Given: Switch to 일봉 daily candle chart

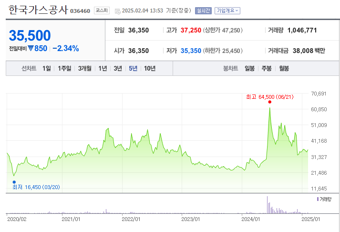Looking at the screenshot, I should tap(249, 69).
